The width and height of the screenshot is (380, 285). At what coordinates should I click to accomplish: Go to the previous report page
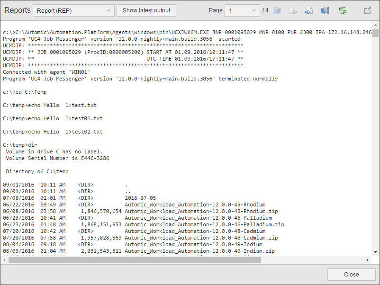point(293,10)
